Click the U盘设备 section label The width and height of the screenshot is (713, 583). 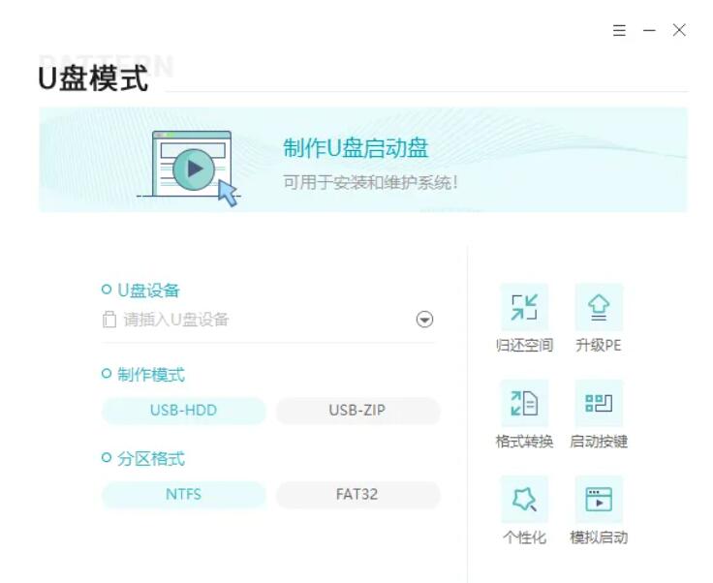[x=148, y=291]
